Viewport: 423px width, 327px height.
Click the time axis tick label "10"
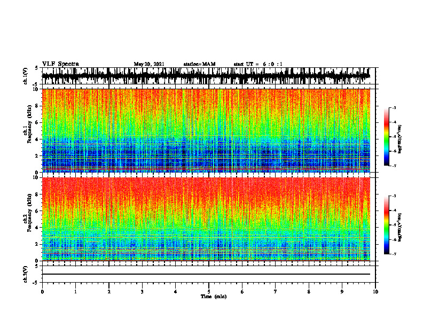[375, 292]
